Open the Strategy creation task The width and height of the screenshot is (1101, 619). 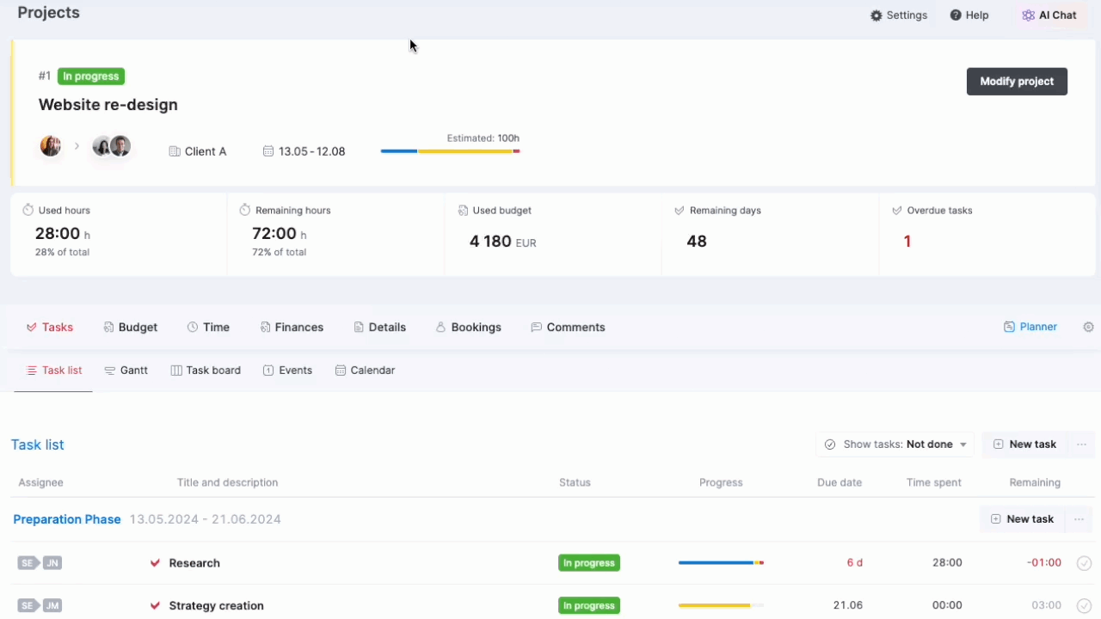(x=217, y=605)
